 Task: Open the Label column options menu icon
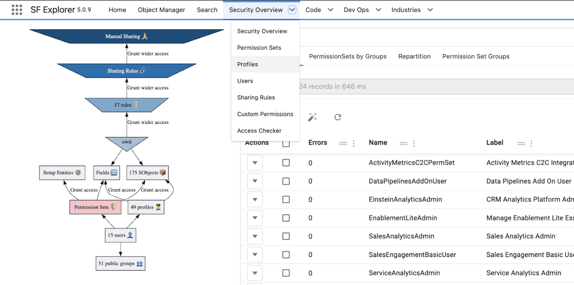tap(531, 143)
